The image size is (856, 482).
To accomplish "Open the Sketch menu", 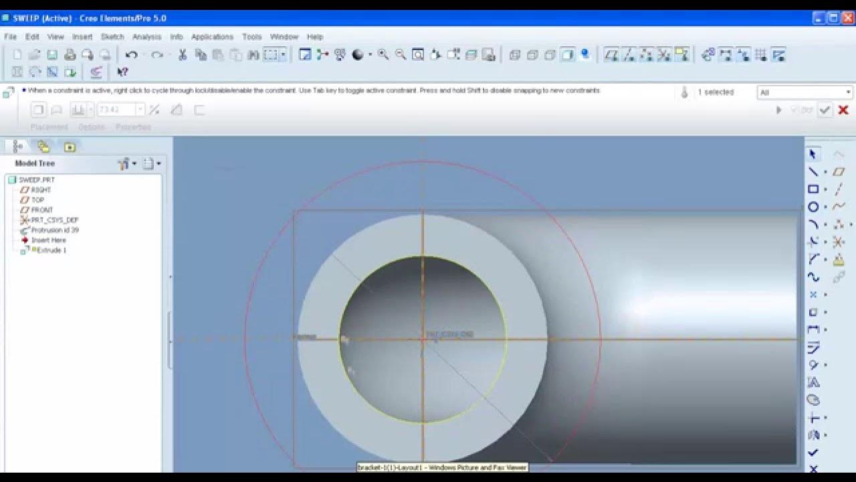I will (x=112, y=37).
